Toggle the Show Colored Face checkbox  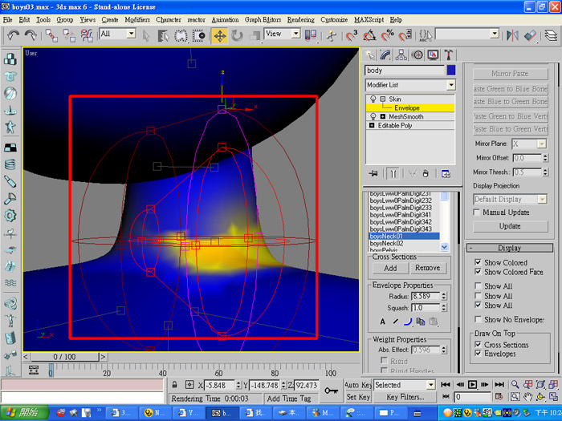pyautogui.click(x=478, y=272)
